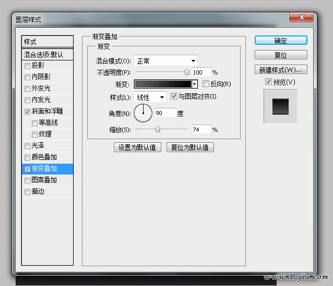Click 设置为默认值 make default button
Screen dimensions: 333x286
pyautogui.click(x=137, y=147)
